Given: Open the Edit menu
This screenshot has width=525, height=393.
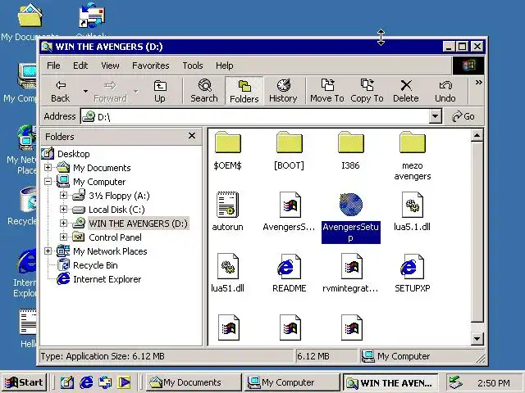Looking at the screenshot, I should (x=80, y=65).
